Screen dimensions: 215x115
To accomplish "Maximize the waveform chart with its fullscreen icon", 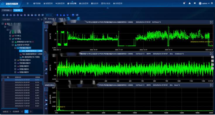I will [x=211, y=54].
